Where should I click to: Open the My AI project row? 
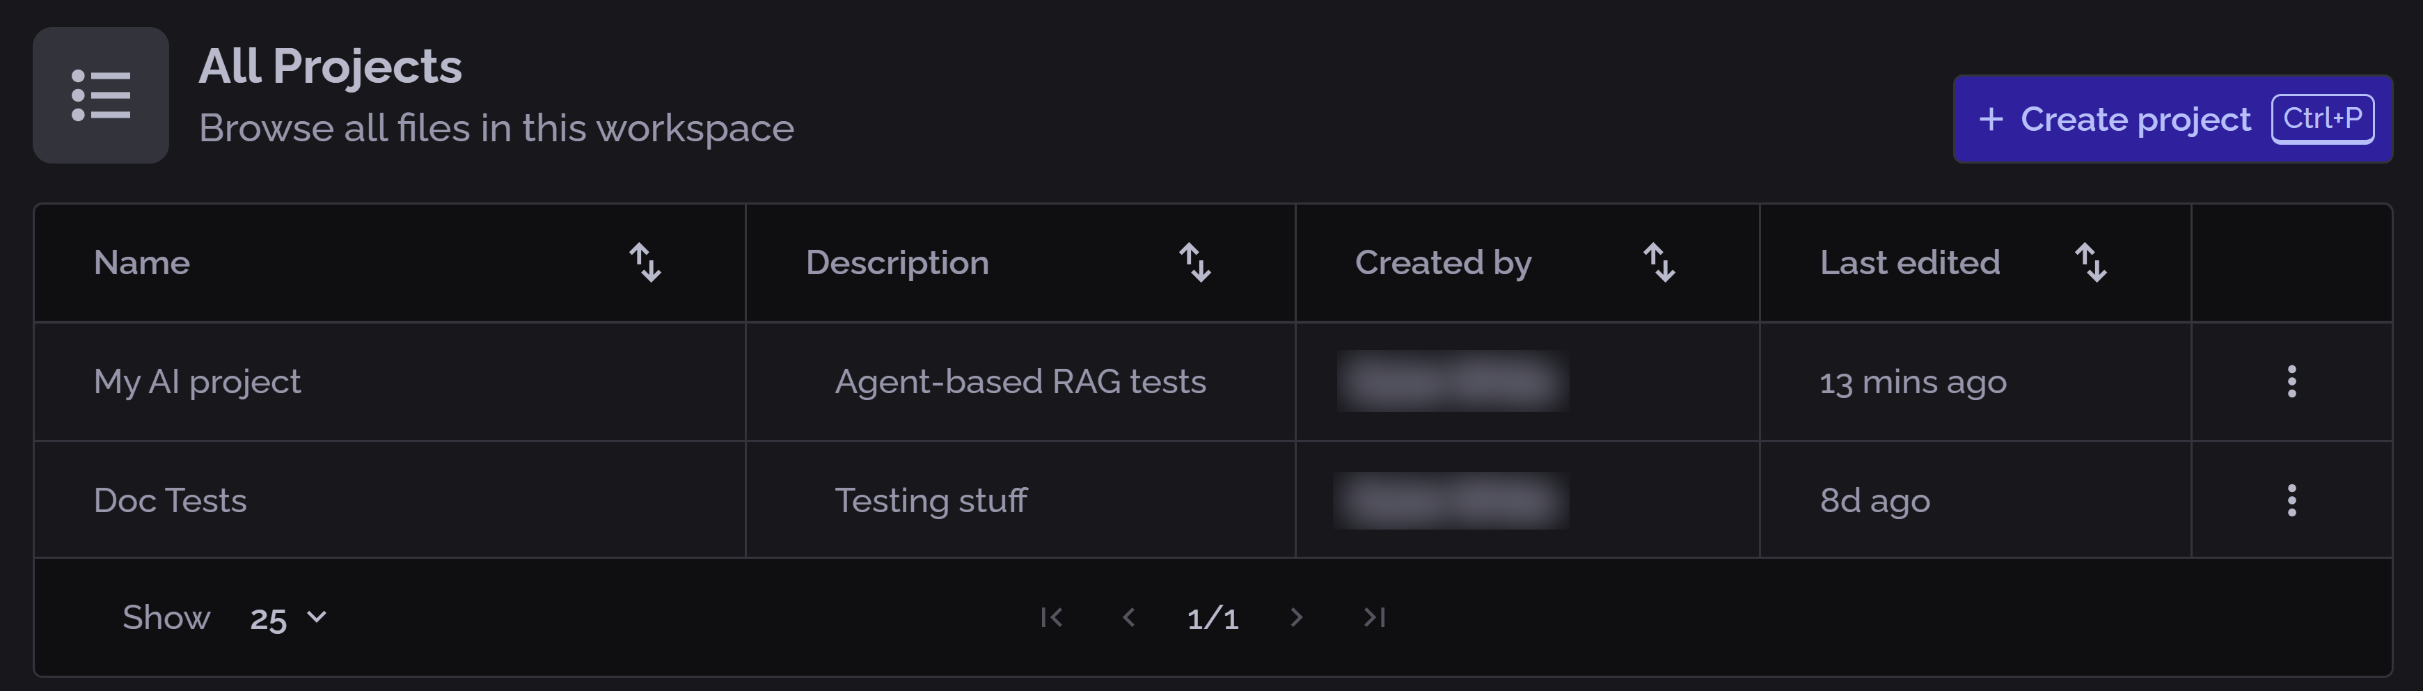(198, 382)
